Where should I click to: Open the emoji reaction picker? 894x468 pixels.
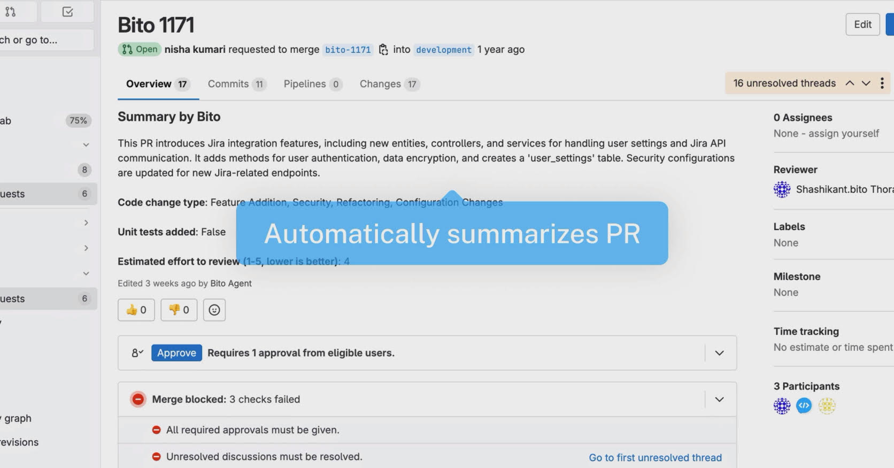click(x=214, y=310)
